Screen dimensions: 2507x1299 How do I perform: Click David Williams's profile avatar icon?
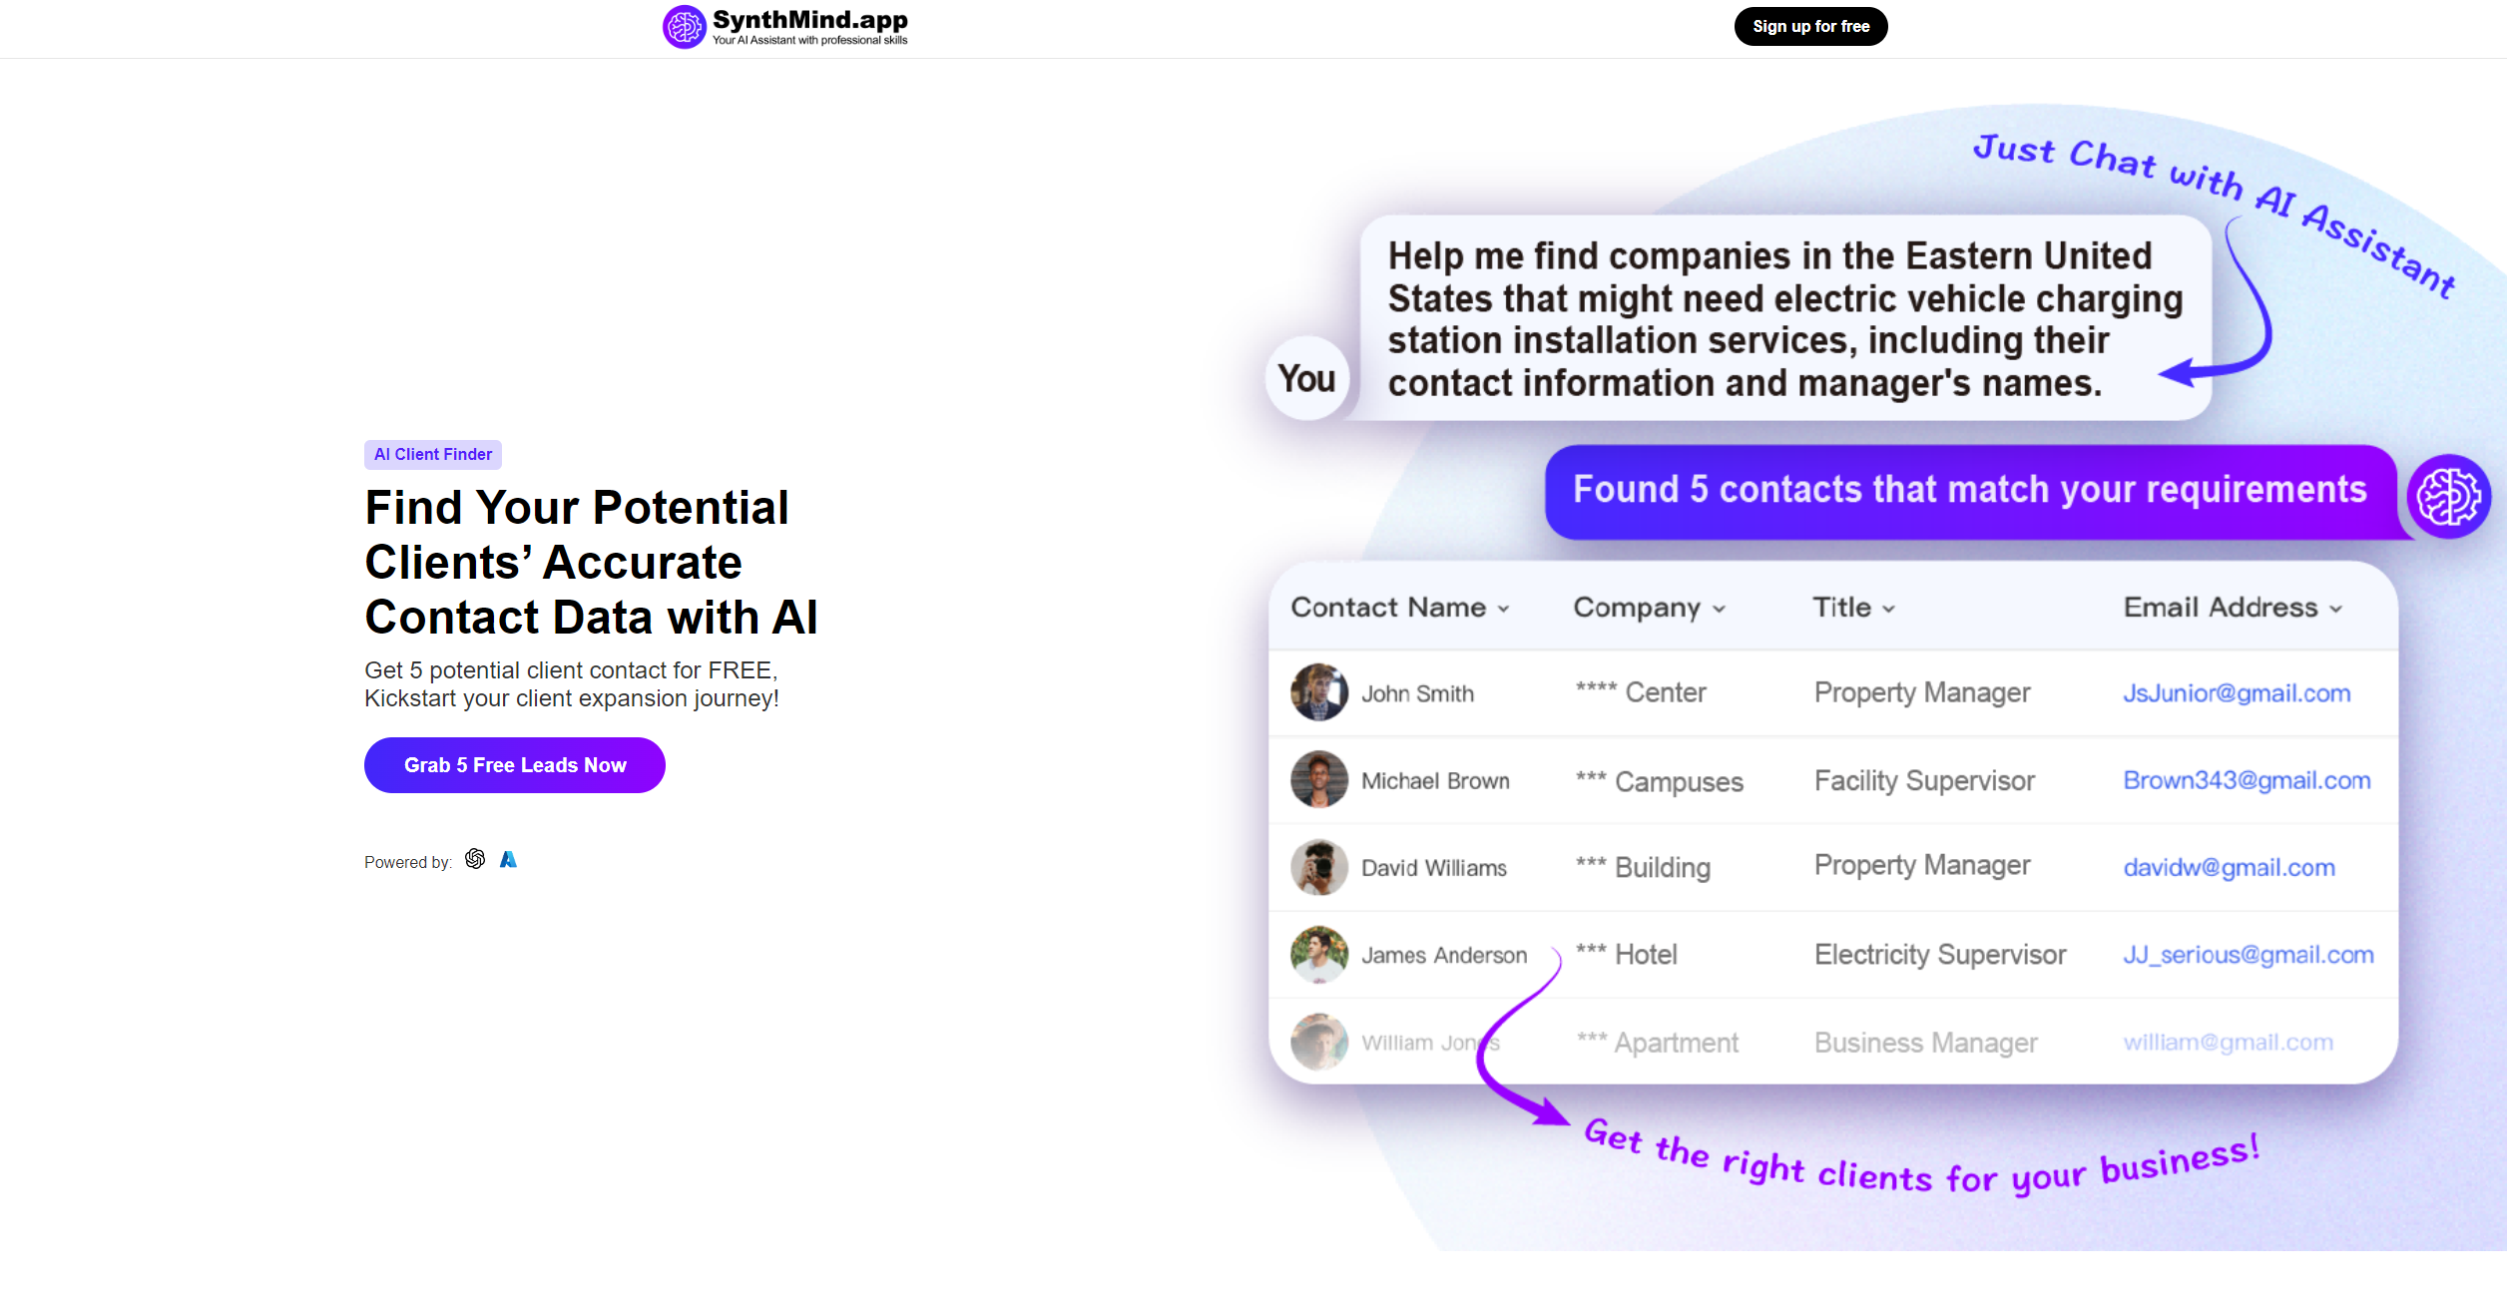[x=1319, y=867]
